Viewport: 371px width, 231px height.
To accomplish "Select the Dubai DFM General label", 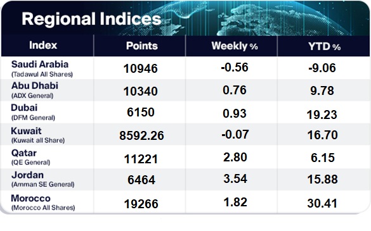I will click(x=33, y=112).
